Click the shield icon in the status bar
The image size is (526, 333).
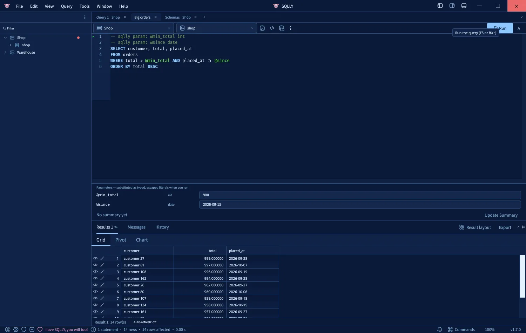24,329
